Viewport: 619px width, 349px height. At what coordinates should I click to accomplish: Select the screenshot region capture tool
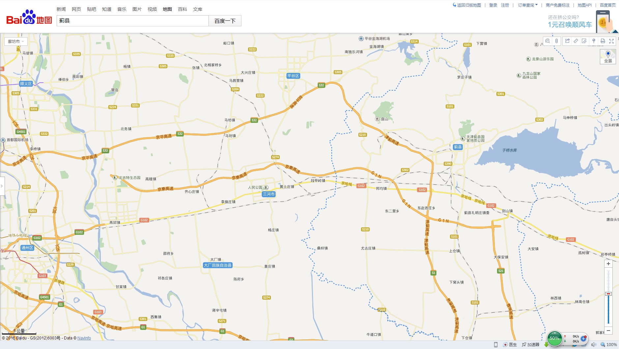[x=584, y=41]
